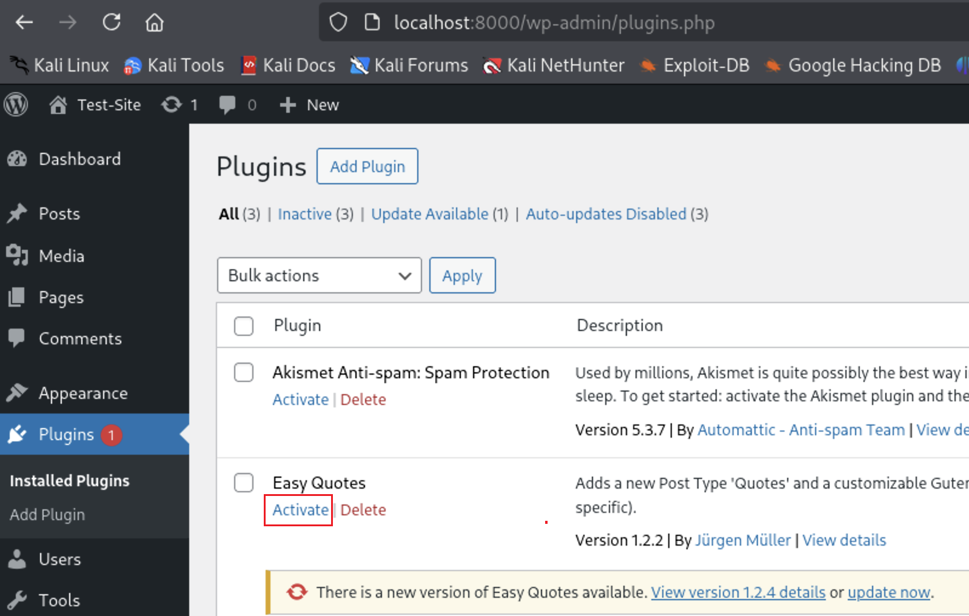Screen dimensions: 969x616
Task: Click the Tools wrench icon
Action: (x=17, y=600)
